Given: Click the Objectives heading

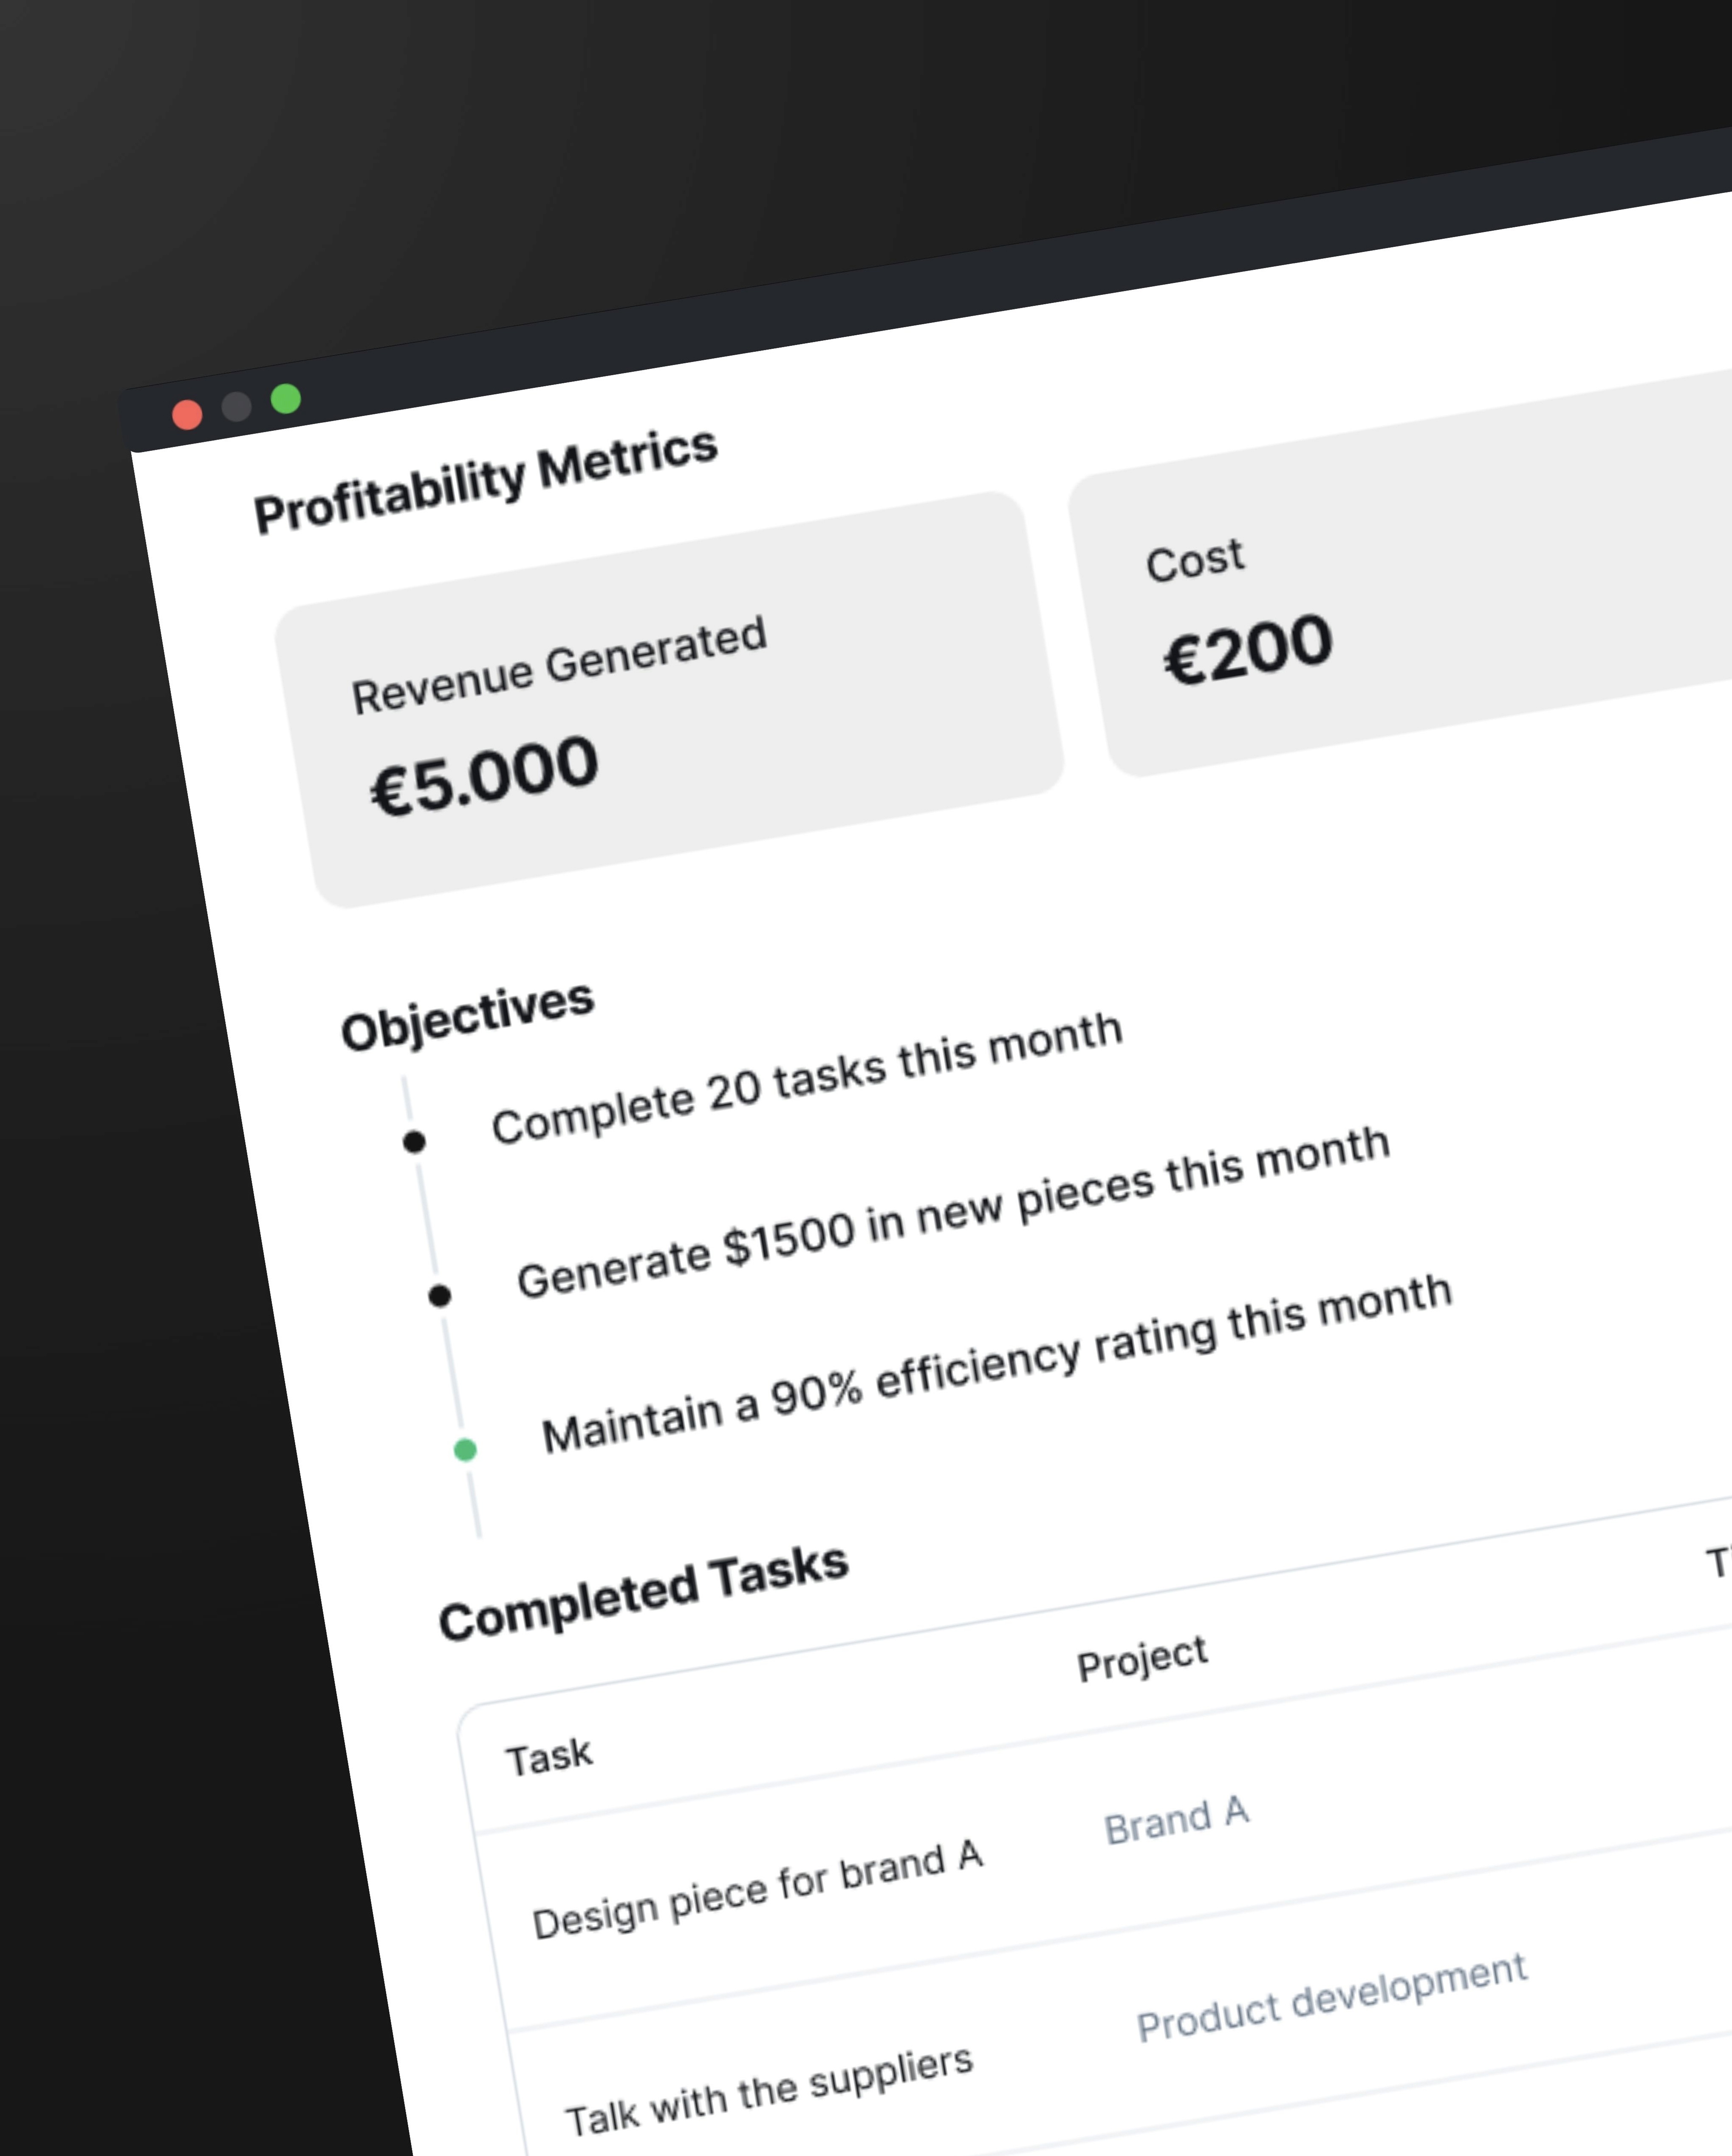Looking at the screenshot, I should point(468,1016).
